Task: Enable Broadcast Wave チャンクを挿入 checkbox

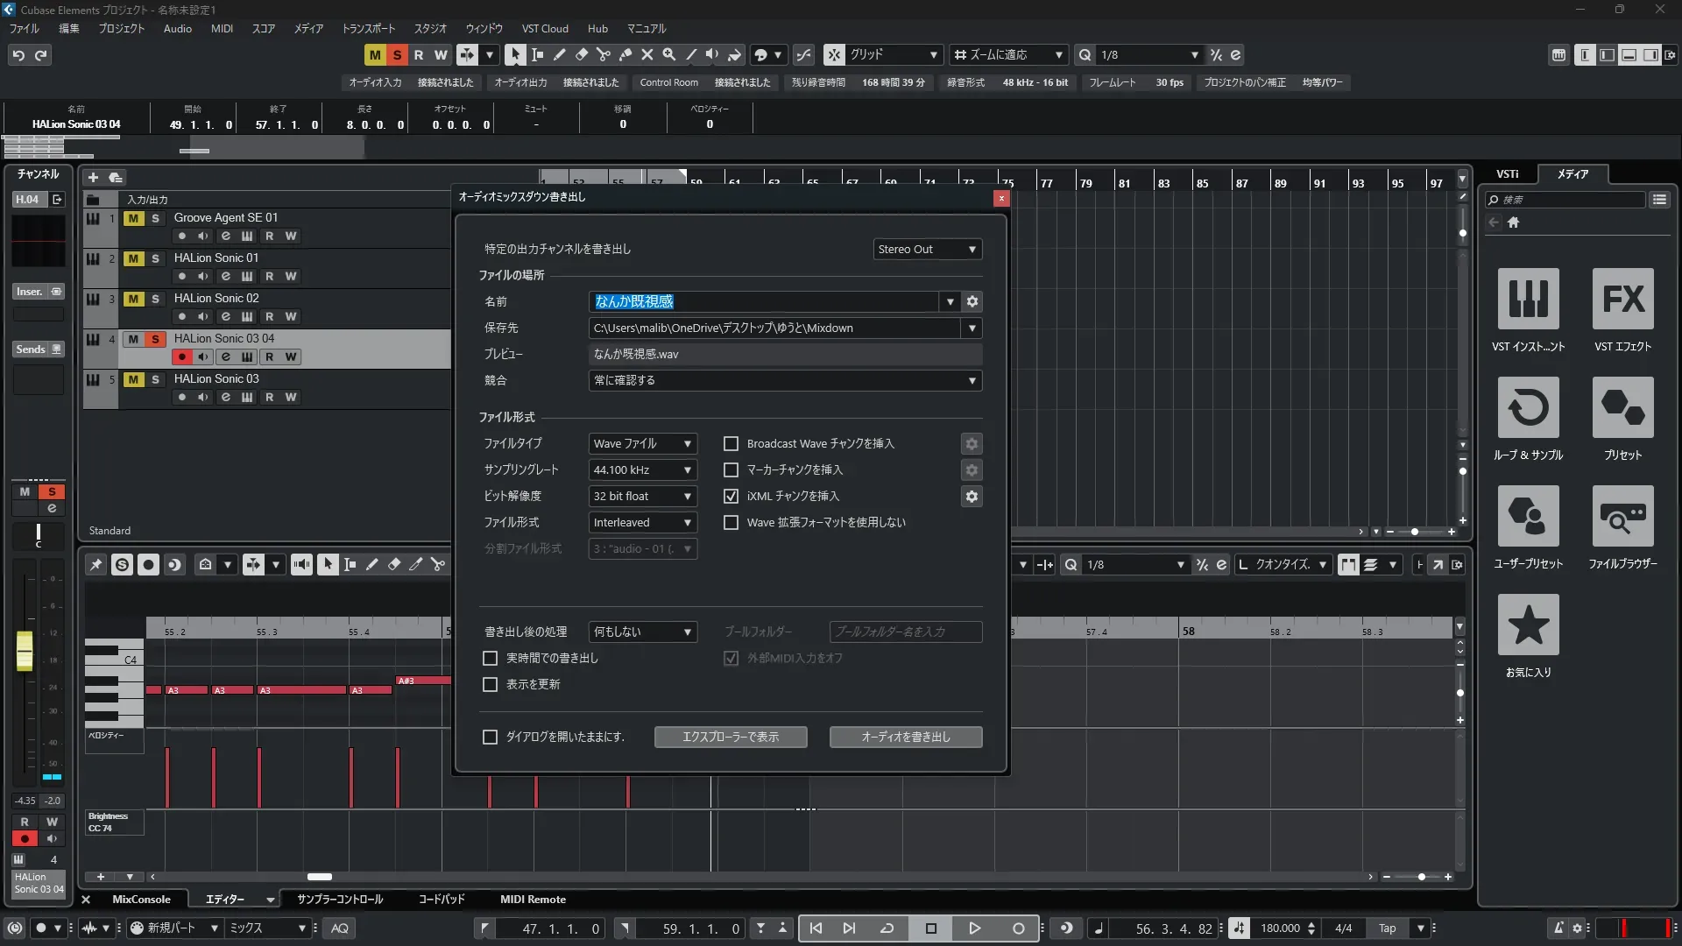Action: (731, 444)
